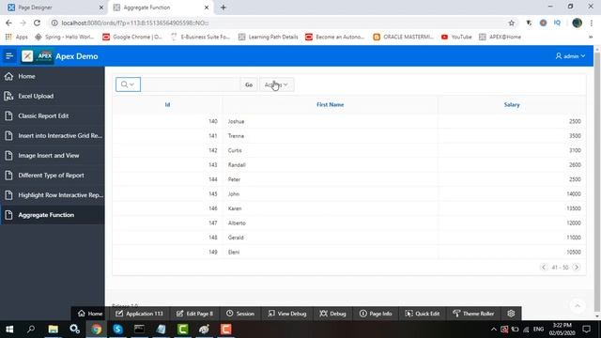This screenshot has width=601, height=338.
Task: Open Chrome three-dot menu
Action: click(592, 23)
